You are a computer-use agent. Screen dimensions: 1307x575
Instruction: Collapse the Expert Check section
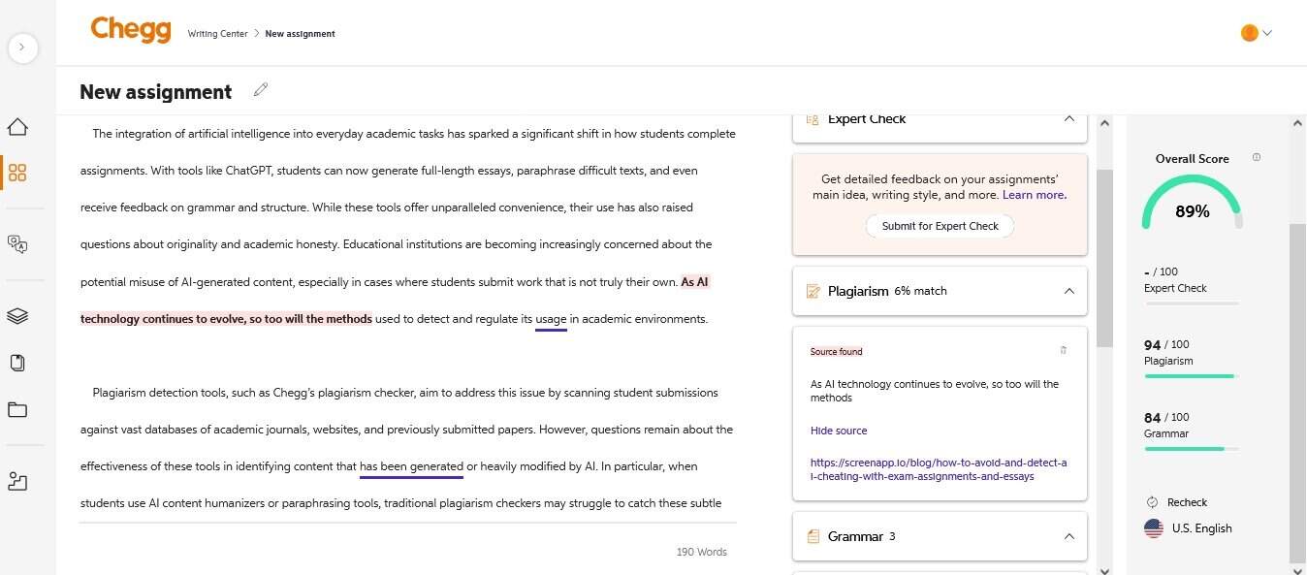(1068, 118)
